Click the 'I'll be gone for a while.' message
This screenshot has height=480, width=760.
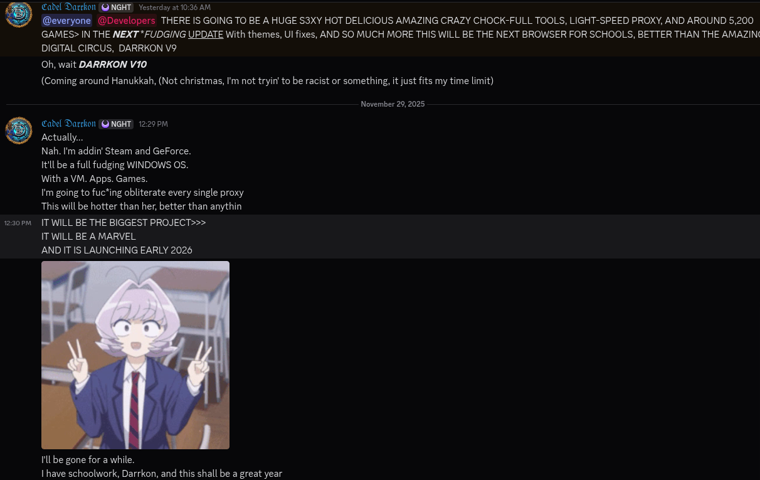click(88, 460)
